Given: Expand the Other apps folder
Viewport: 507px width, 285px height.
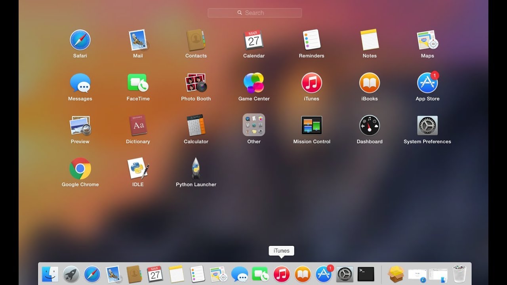Looking at the screenshot, I should 254,125.
